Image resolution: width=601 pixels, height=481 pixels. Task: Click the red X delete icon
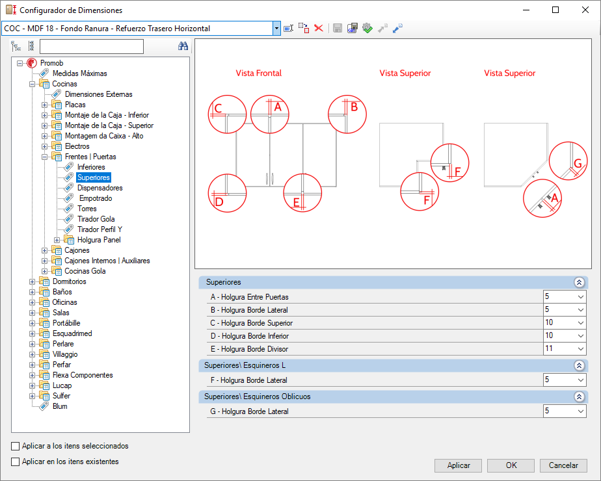[x=319, y=29]
